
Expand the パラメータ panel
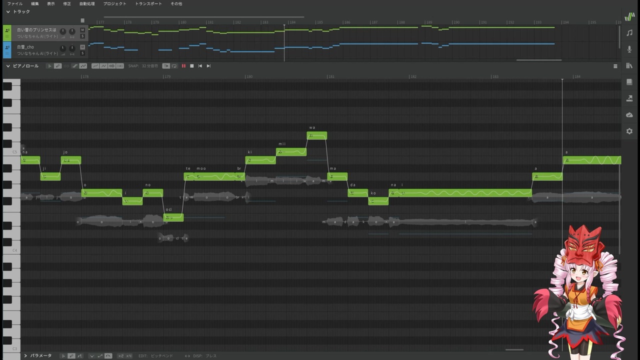point(25,356)
